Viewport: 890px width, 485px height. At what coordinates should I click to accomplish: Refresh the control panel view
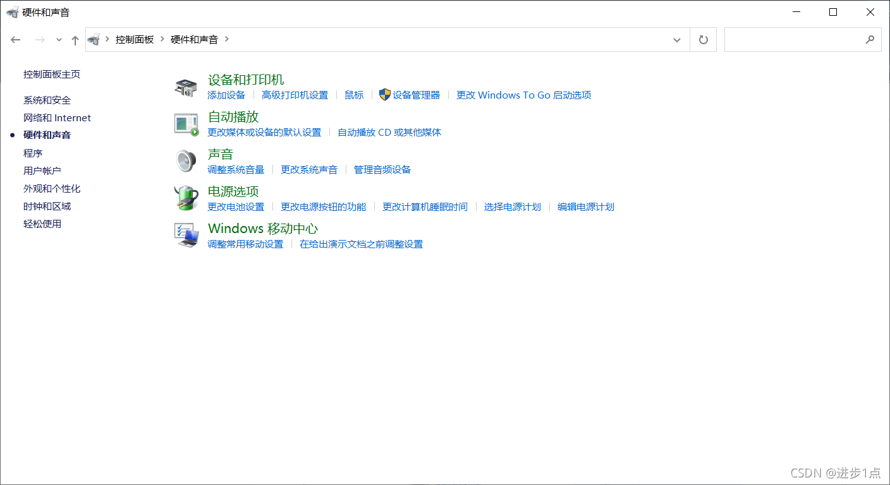point(704,40)
